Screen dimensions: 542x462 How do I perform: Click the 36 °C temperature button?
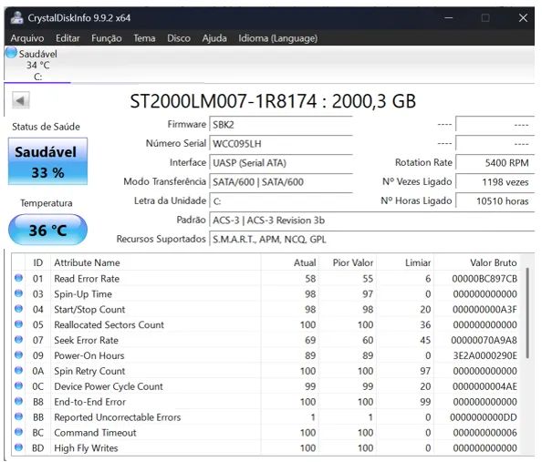click(47, 230)
